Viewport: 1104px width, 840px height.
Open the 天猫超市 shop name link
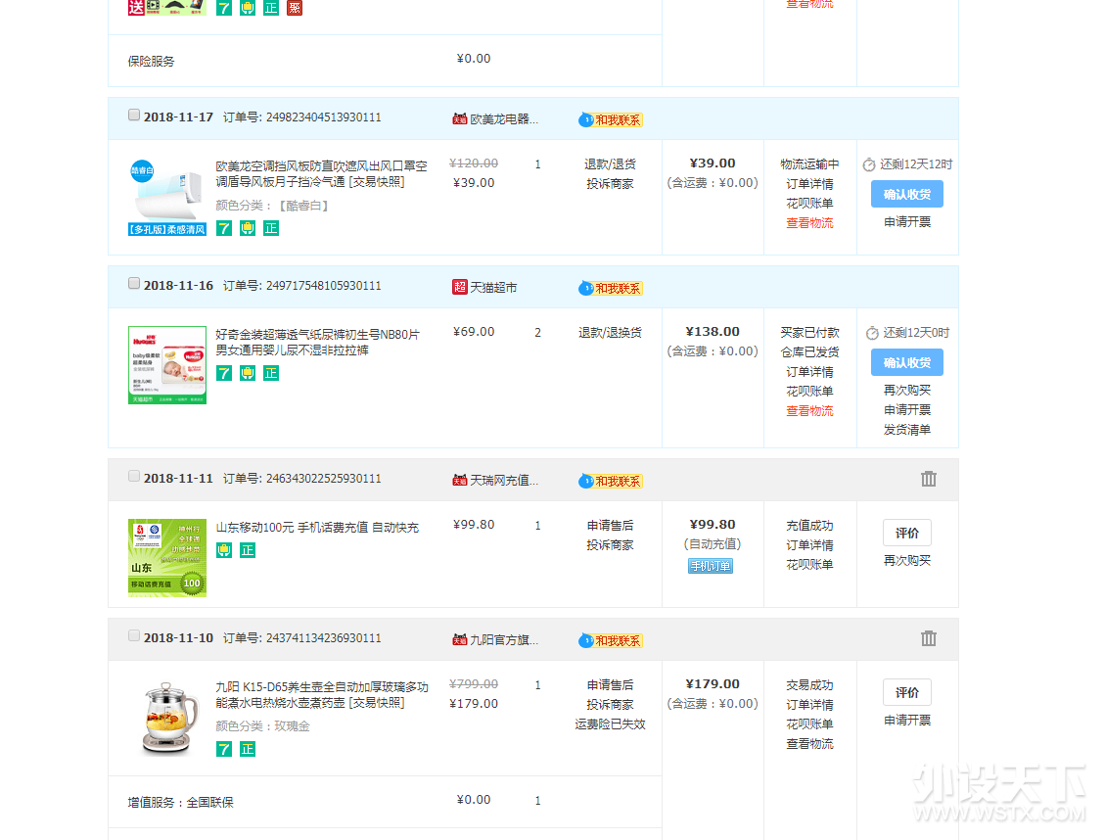pyautogui.click(x=493, y=287)
